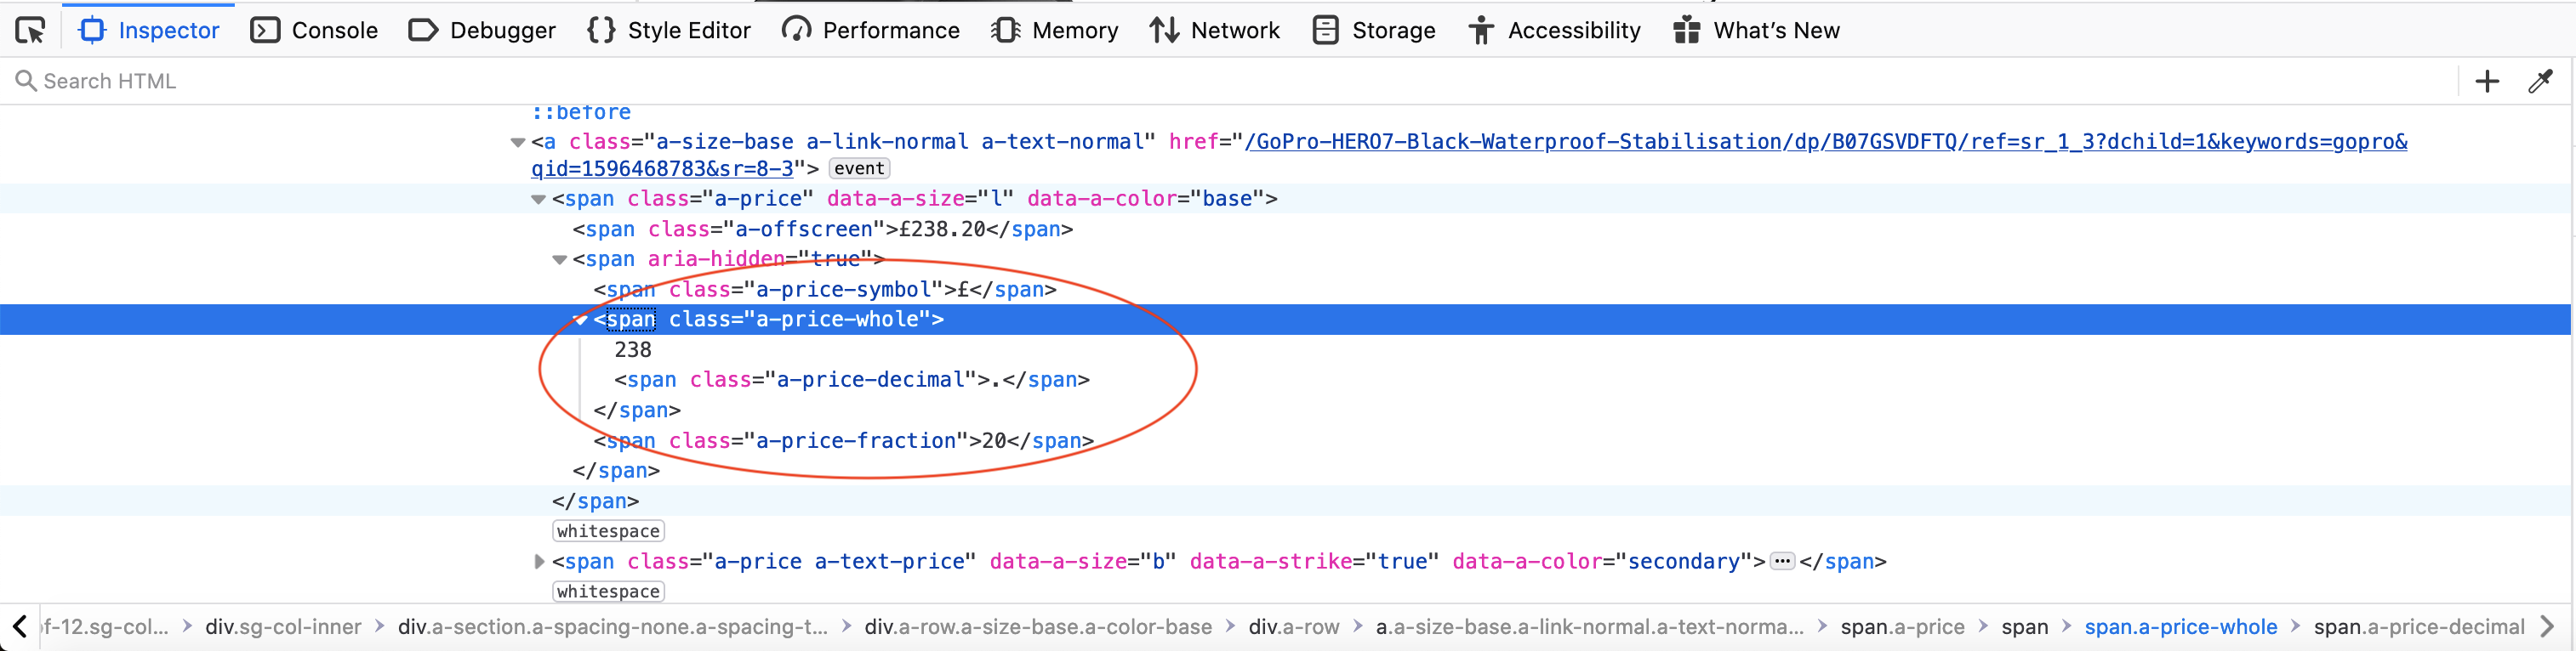Image resolution: width=2576 pixels, height=651 pixels.
Task: Select span.a-price-decimal breadcrumb
Action: [2419, 627]
